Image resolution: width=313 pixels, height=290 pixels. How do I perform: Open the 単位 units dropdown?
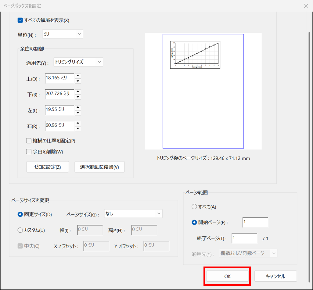click(x=63, y=34)
